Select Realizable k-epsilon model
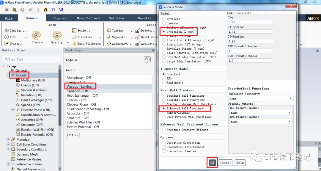 coord(164,83)
